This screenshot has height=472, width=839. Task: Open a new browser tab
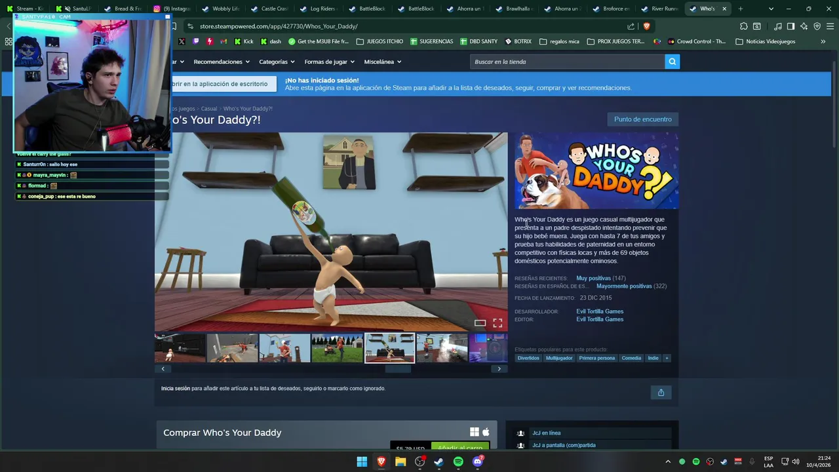[741, 9]
